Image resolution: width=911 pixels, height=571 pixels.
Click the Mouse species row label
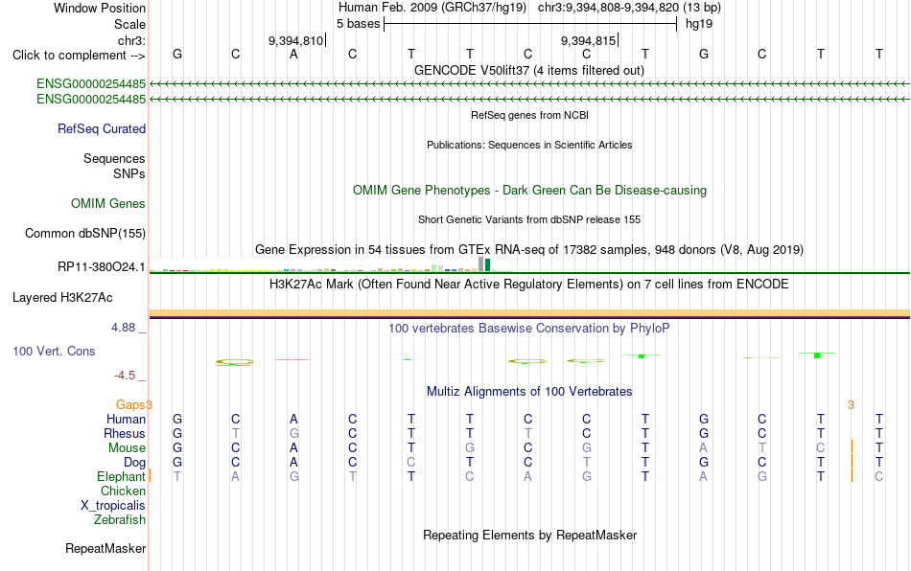[x=128, y=448]
